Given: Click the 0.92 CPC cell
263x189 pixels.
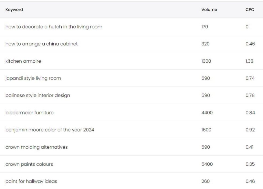Looking at the screenshot, I should click(250, 130).
